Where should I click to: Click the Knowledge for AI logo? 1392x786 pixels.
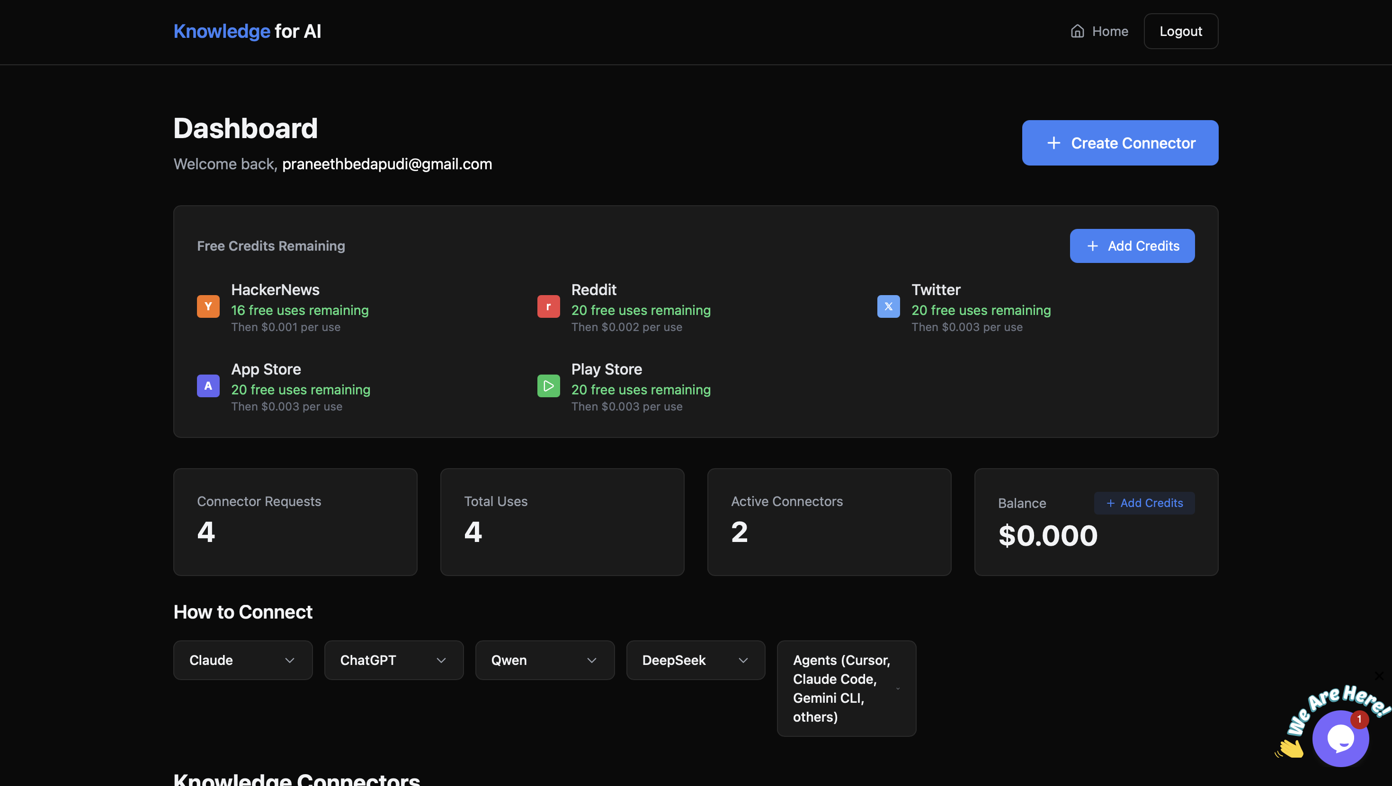[x=247, y=31]
